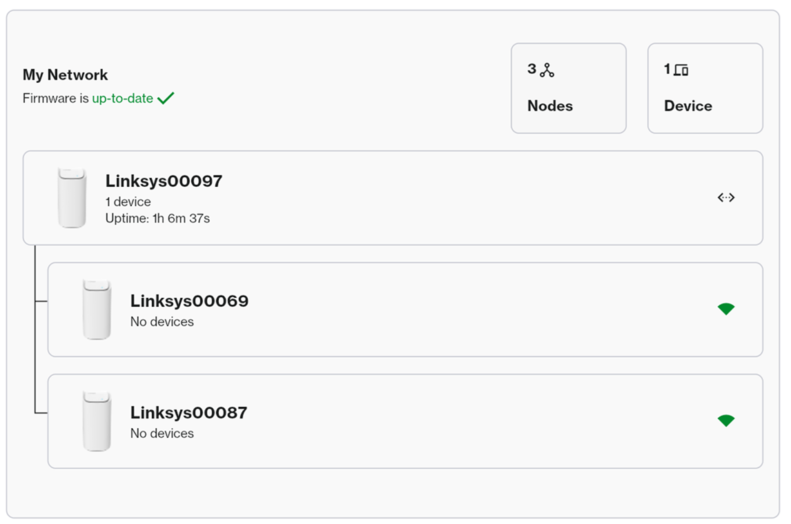Click the green Wi-Fi signal icon for Linksys00069
The image size is (791, 524).
[x=726, y=308]
